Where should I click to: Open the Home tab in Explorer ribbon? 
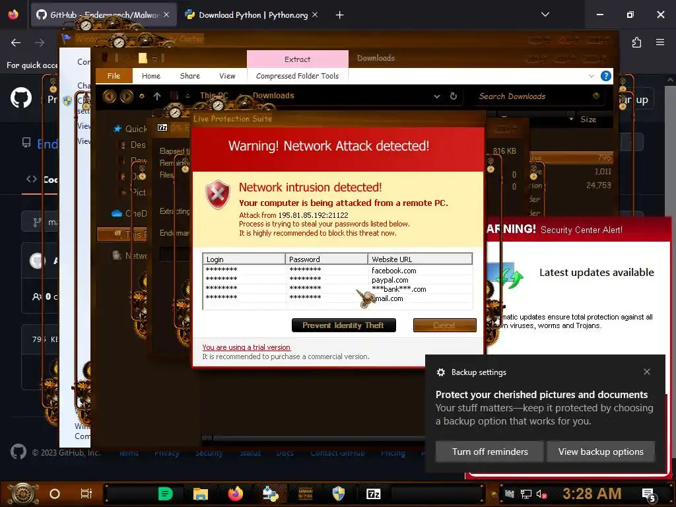tap(151, 76)
